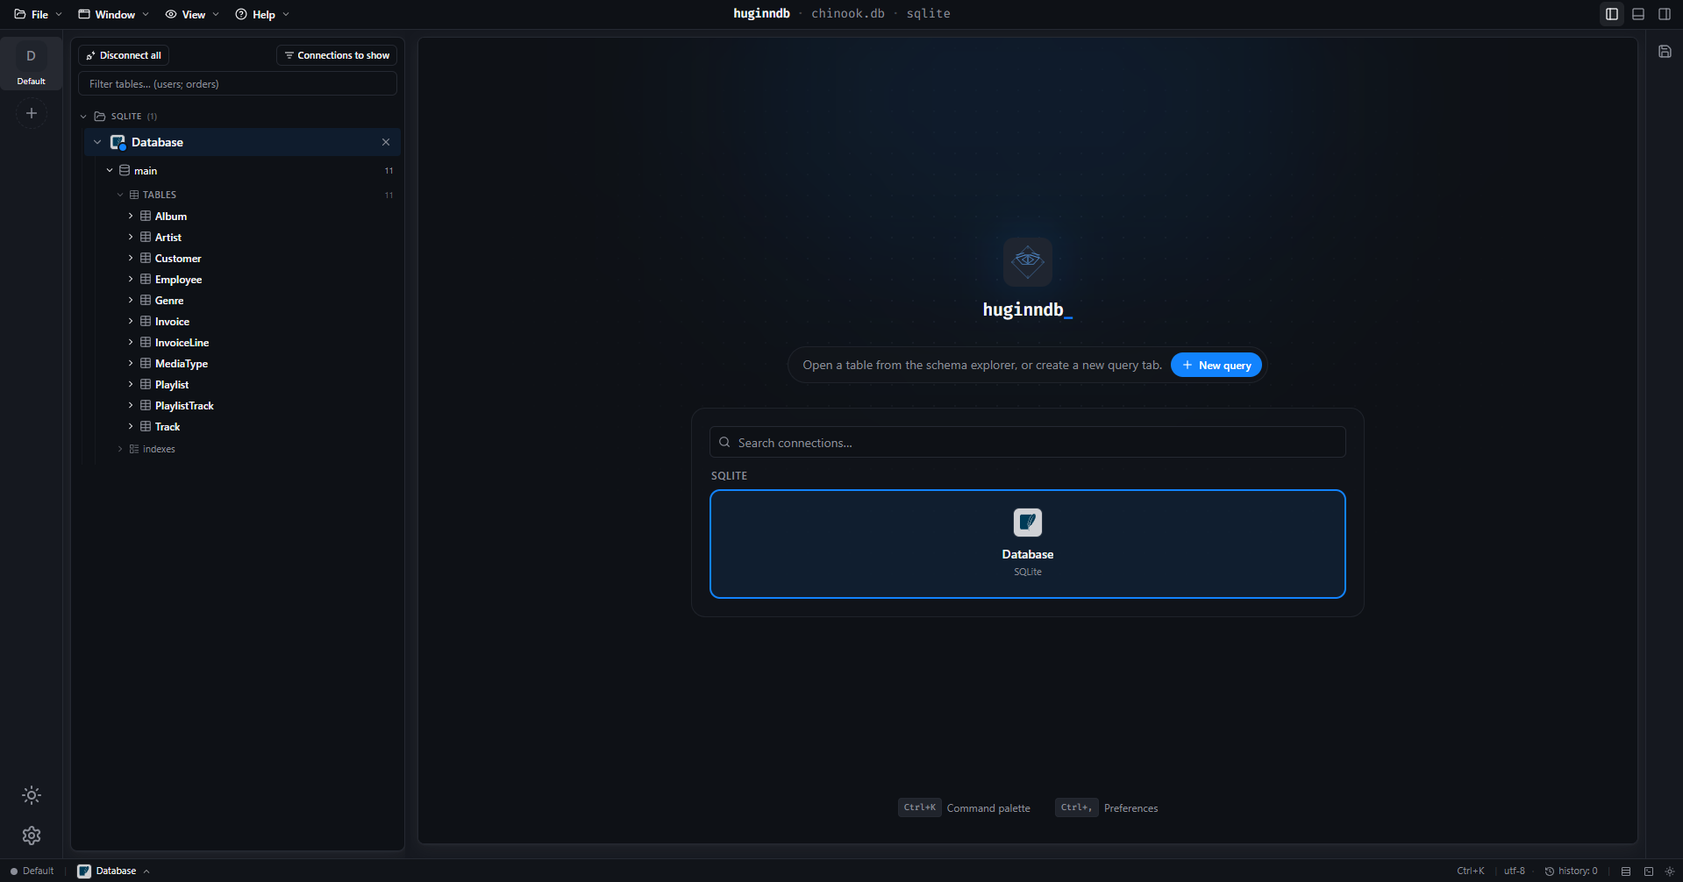This screenshot has height=882, width=1683.
Task: Click the Command palette hint at the bottom center
Action: 964,807
